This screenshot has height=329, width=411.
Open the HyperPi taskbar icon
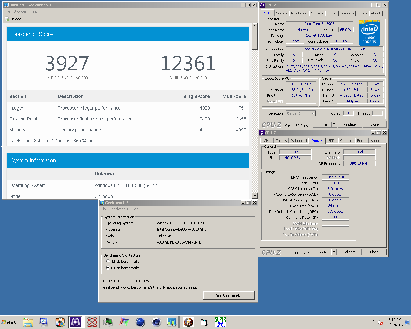tap(188, 322)
